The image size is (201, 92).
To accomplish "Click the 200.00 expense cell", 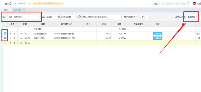I will tap(104, 33).
